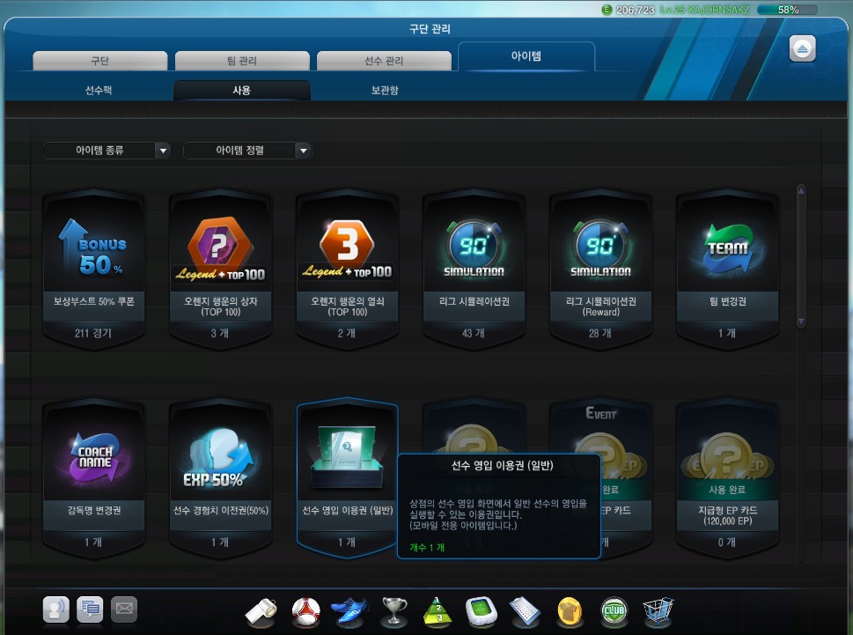Switch to the 팀 관리 tab
Viewport: 853px width, 635px height.
point(242,61)
